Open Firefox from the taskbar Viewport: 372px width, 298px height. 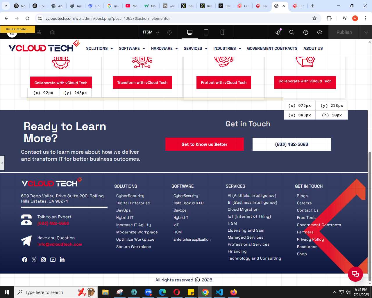(x=234, y=292)
